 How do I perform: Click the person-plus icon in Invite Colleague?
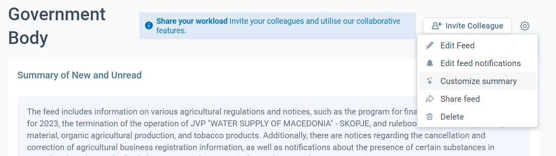coord(437,26)
